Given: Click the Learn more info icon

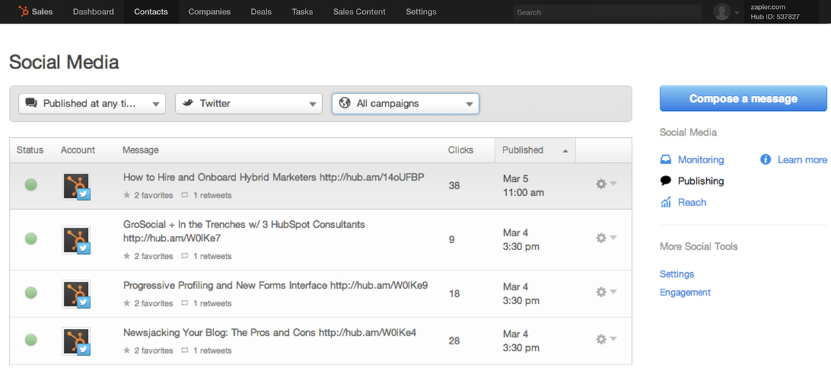Looking at the screenshot, I should (x=765, y=160).
